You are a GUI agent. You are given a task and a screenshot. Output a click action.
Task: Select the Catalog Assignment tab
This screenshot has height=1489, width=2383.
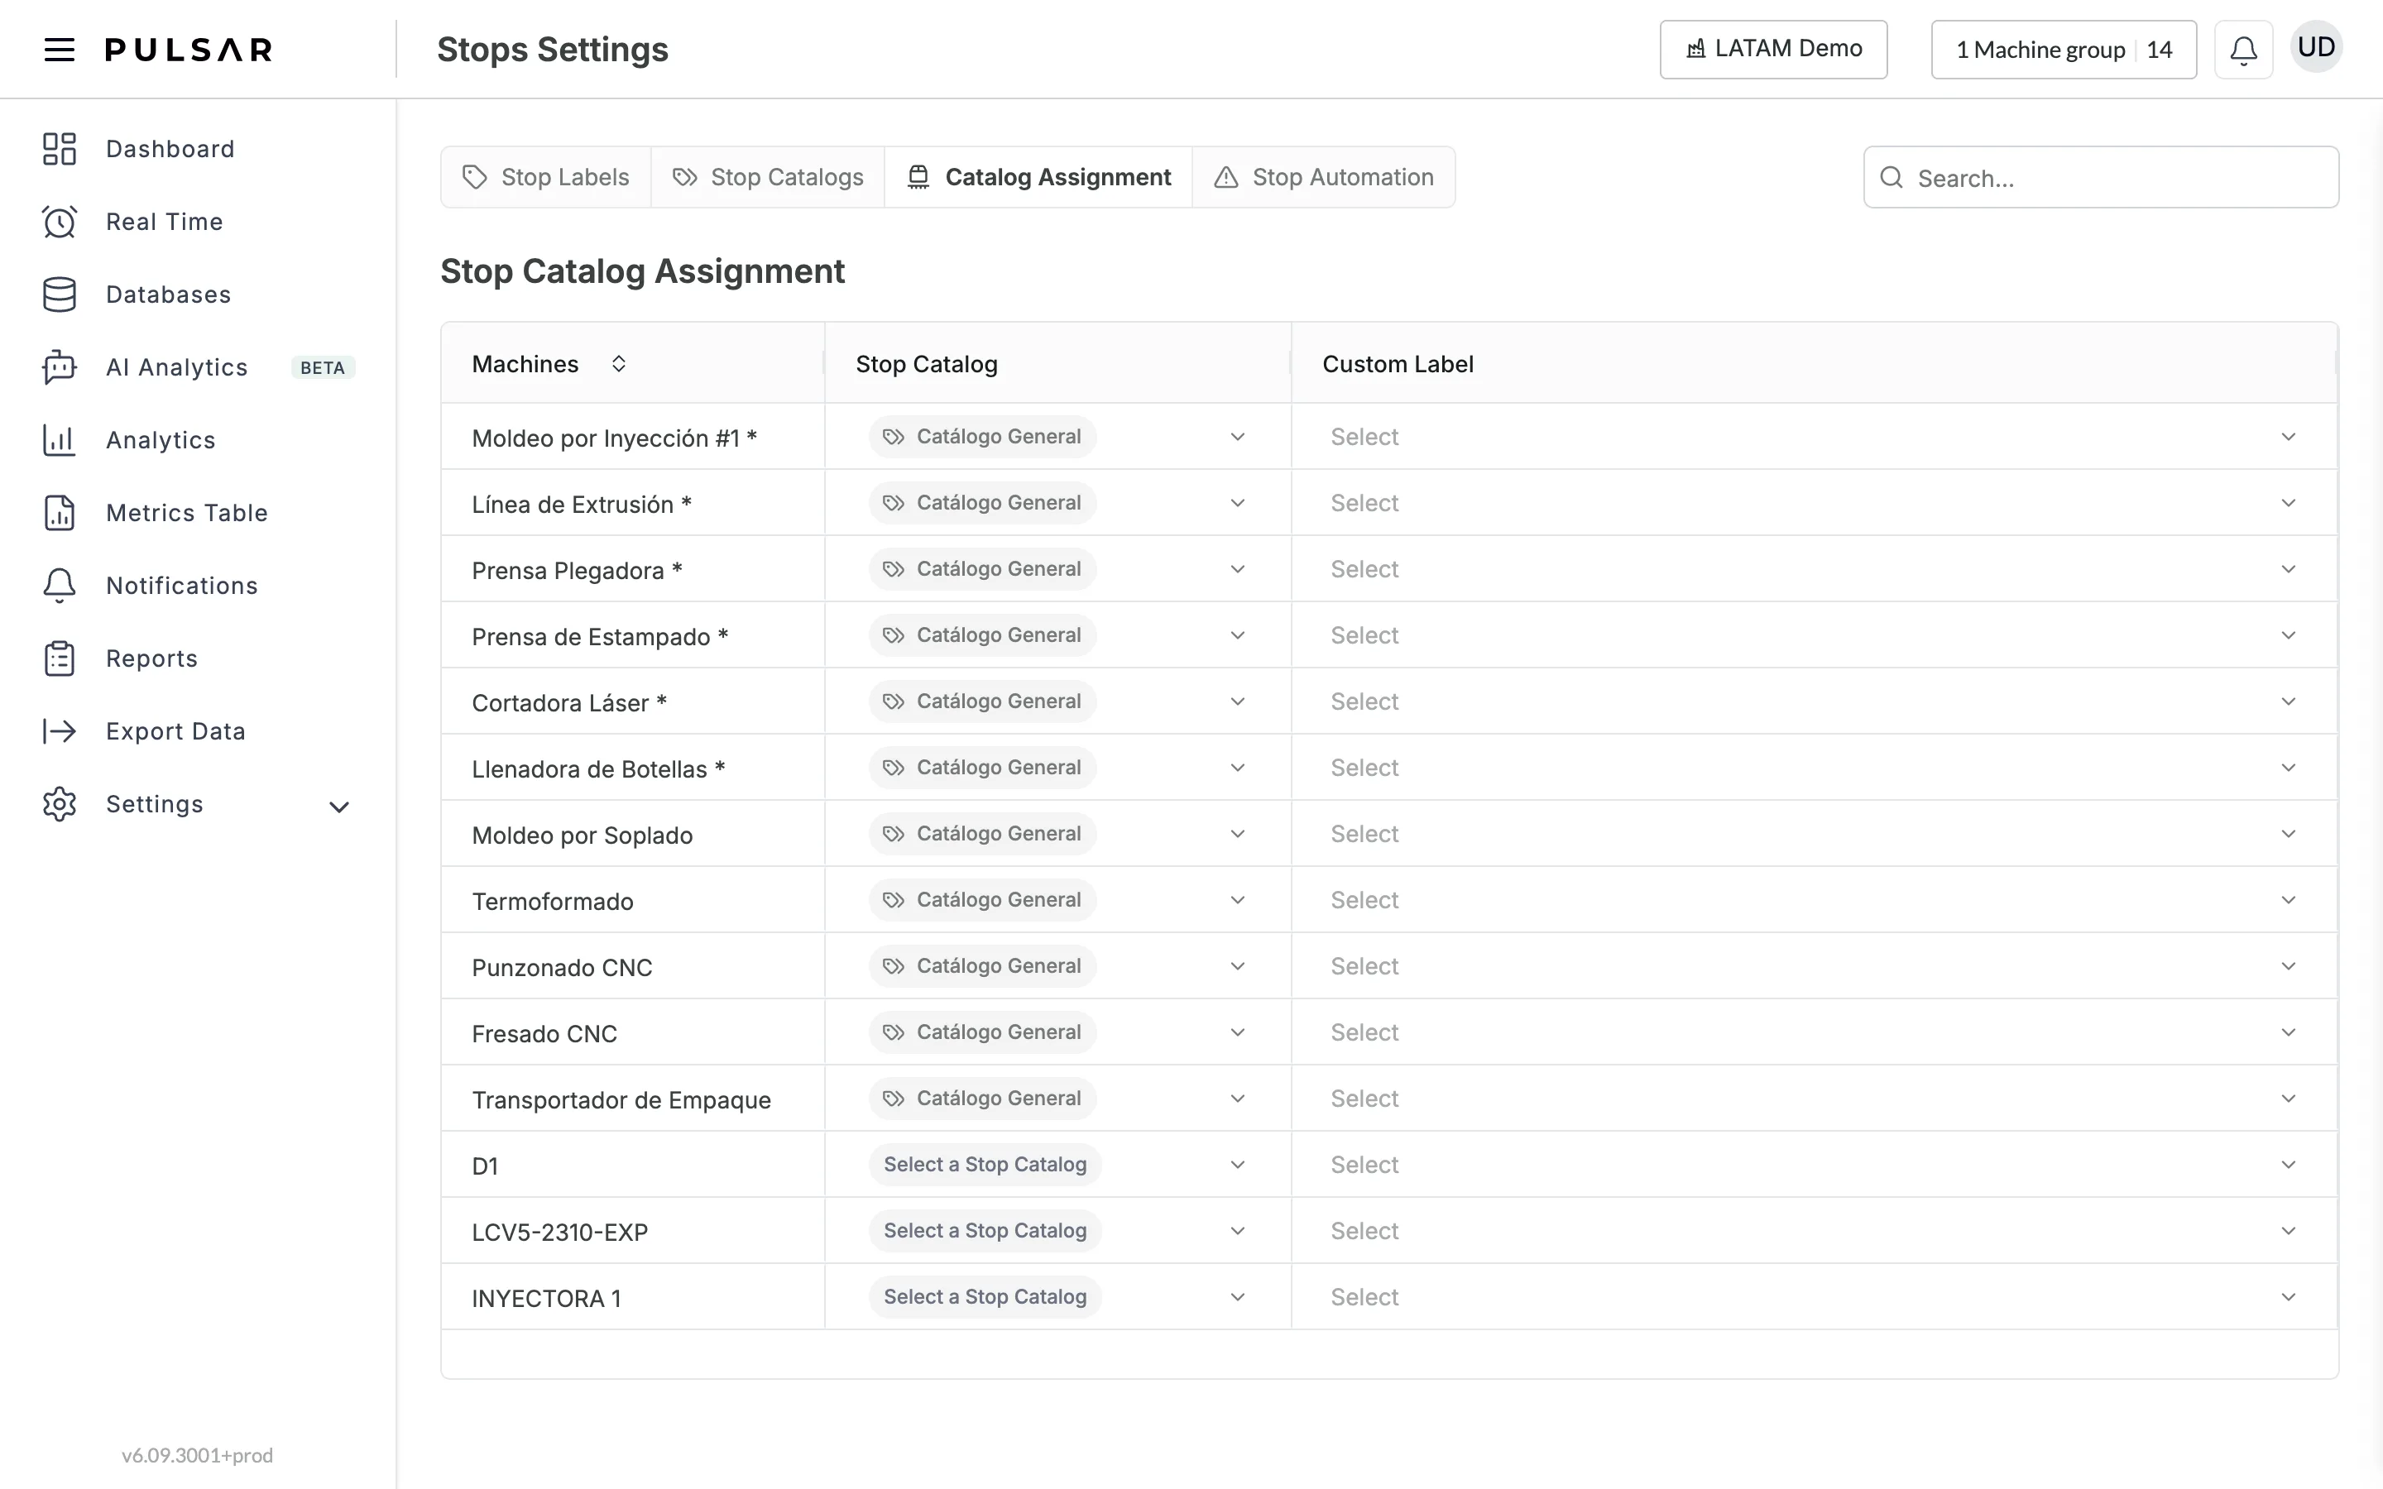[1039, 177]
